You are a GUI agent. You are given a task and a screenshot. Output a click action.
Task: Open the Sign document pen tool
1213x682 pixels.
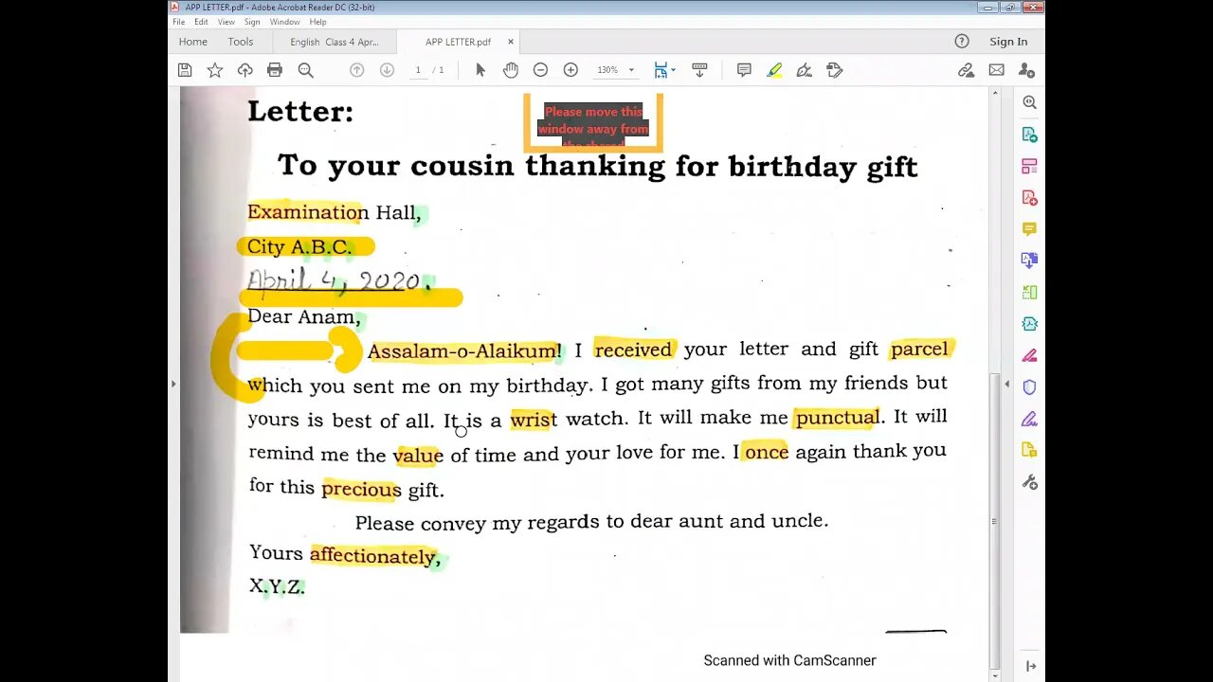[x=805, y=70]
